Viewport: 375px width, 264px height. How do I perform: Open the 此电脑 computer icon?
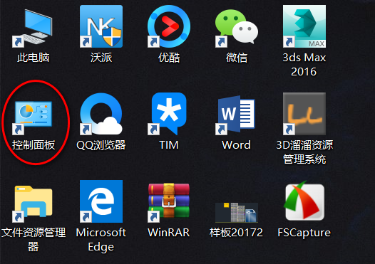[33, 27]
